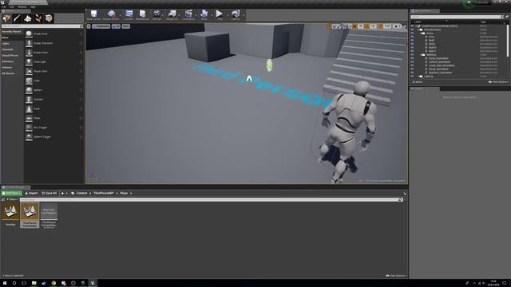The width and height of the screenshot is (511, 287).
Task: Click the Import button
Action: point(31,193)
